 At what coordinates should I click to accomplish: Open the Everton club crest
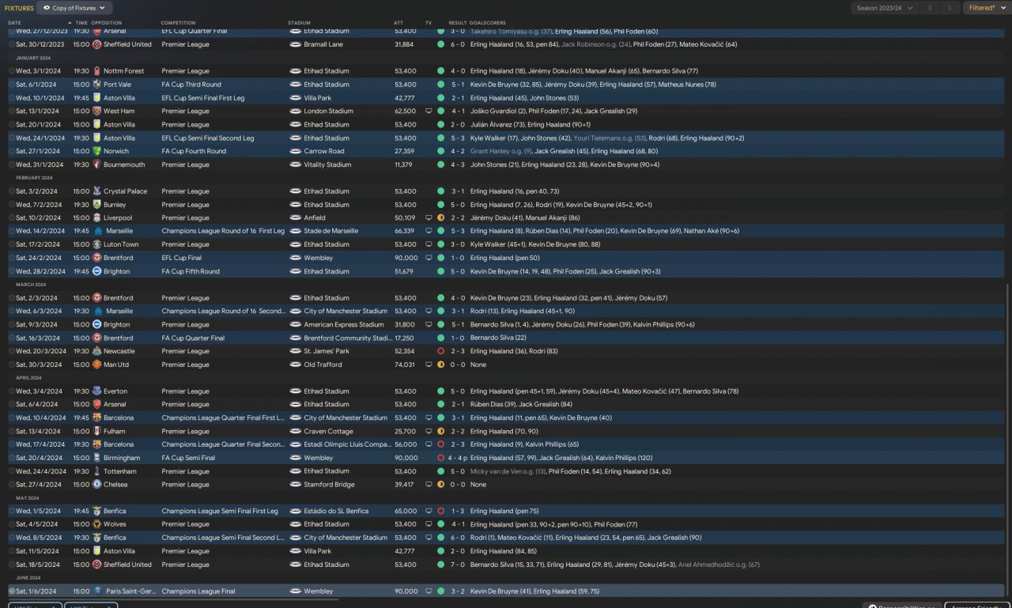(x=97, y=391)
